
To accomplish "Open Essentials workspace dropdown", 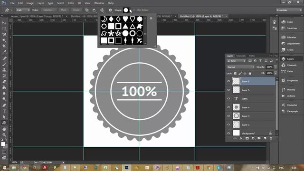I will 289,10.
